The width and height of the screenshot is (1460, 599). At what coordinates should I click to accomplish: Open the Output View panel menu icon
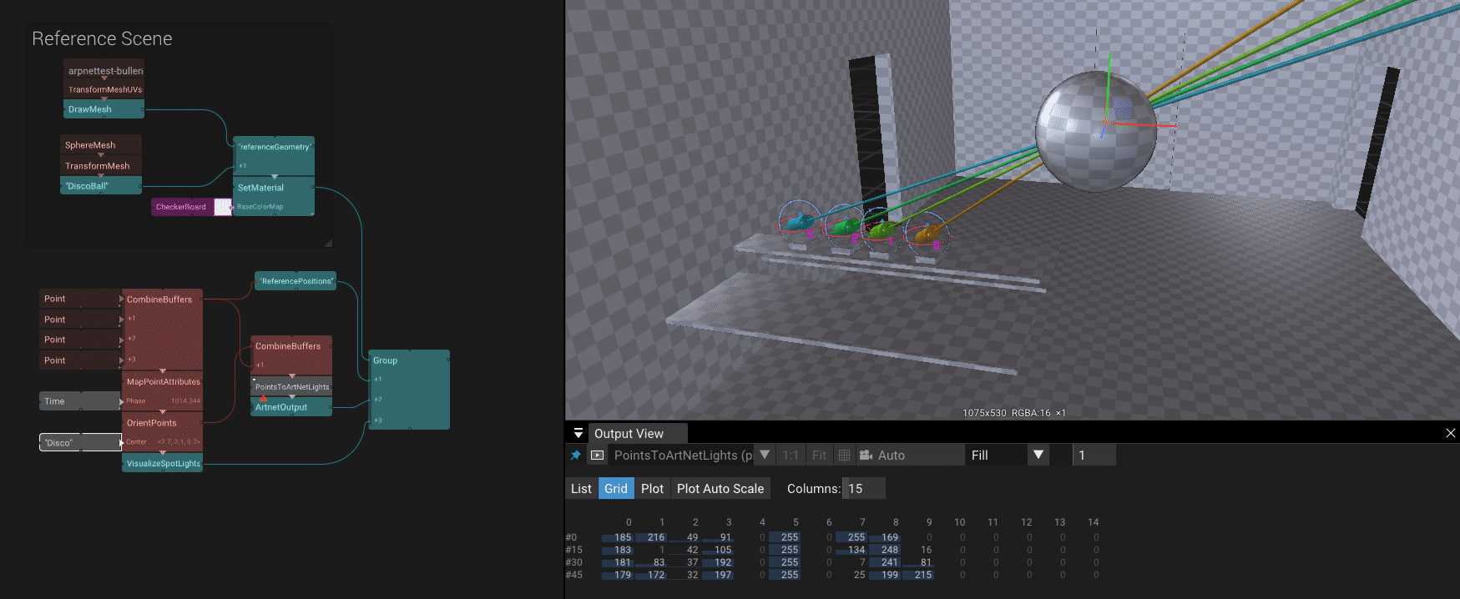point(578,434)
